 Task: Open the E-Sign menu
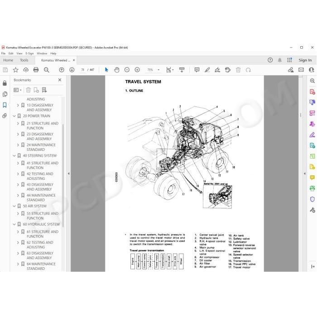[x=29, y=53]
